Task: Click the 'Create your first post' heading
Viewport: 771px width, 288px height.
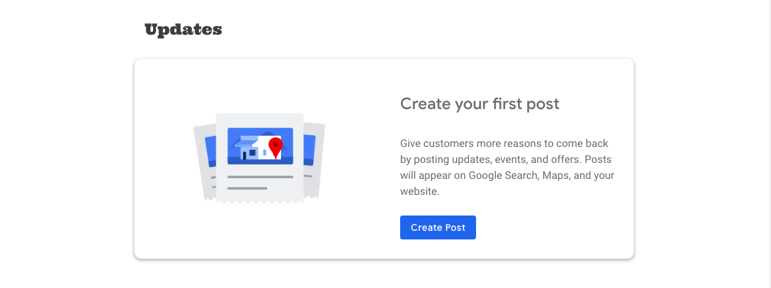Action: (x=480, y=104)
